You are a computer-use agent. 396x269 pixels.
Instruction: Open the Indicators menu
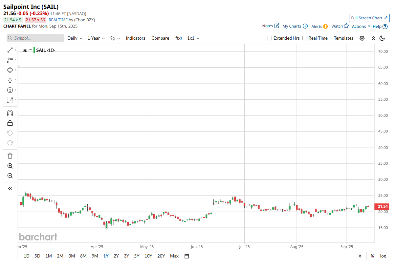136,38
